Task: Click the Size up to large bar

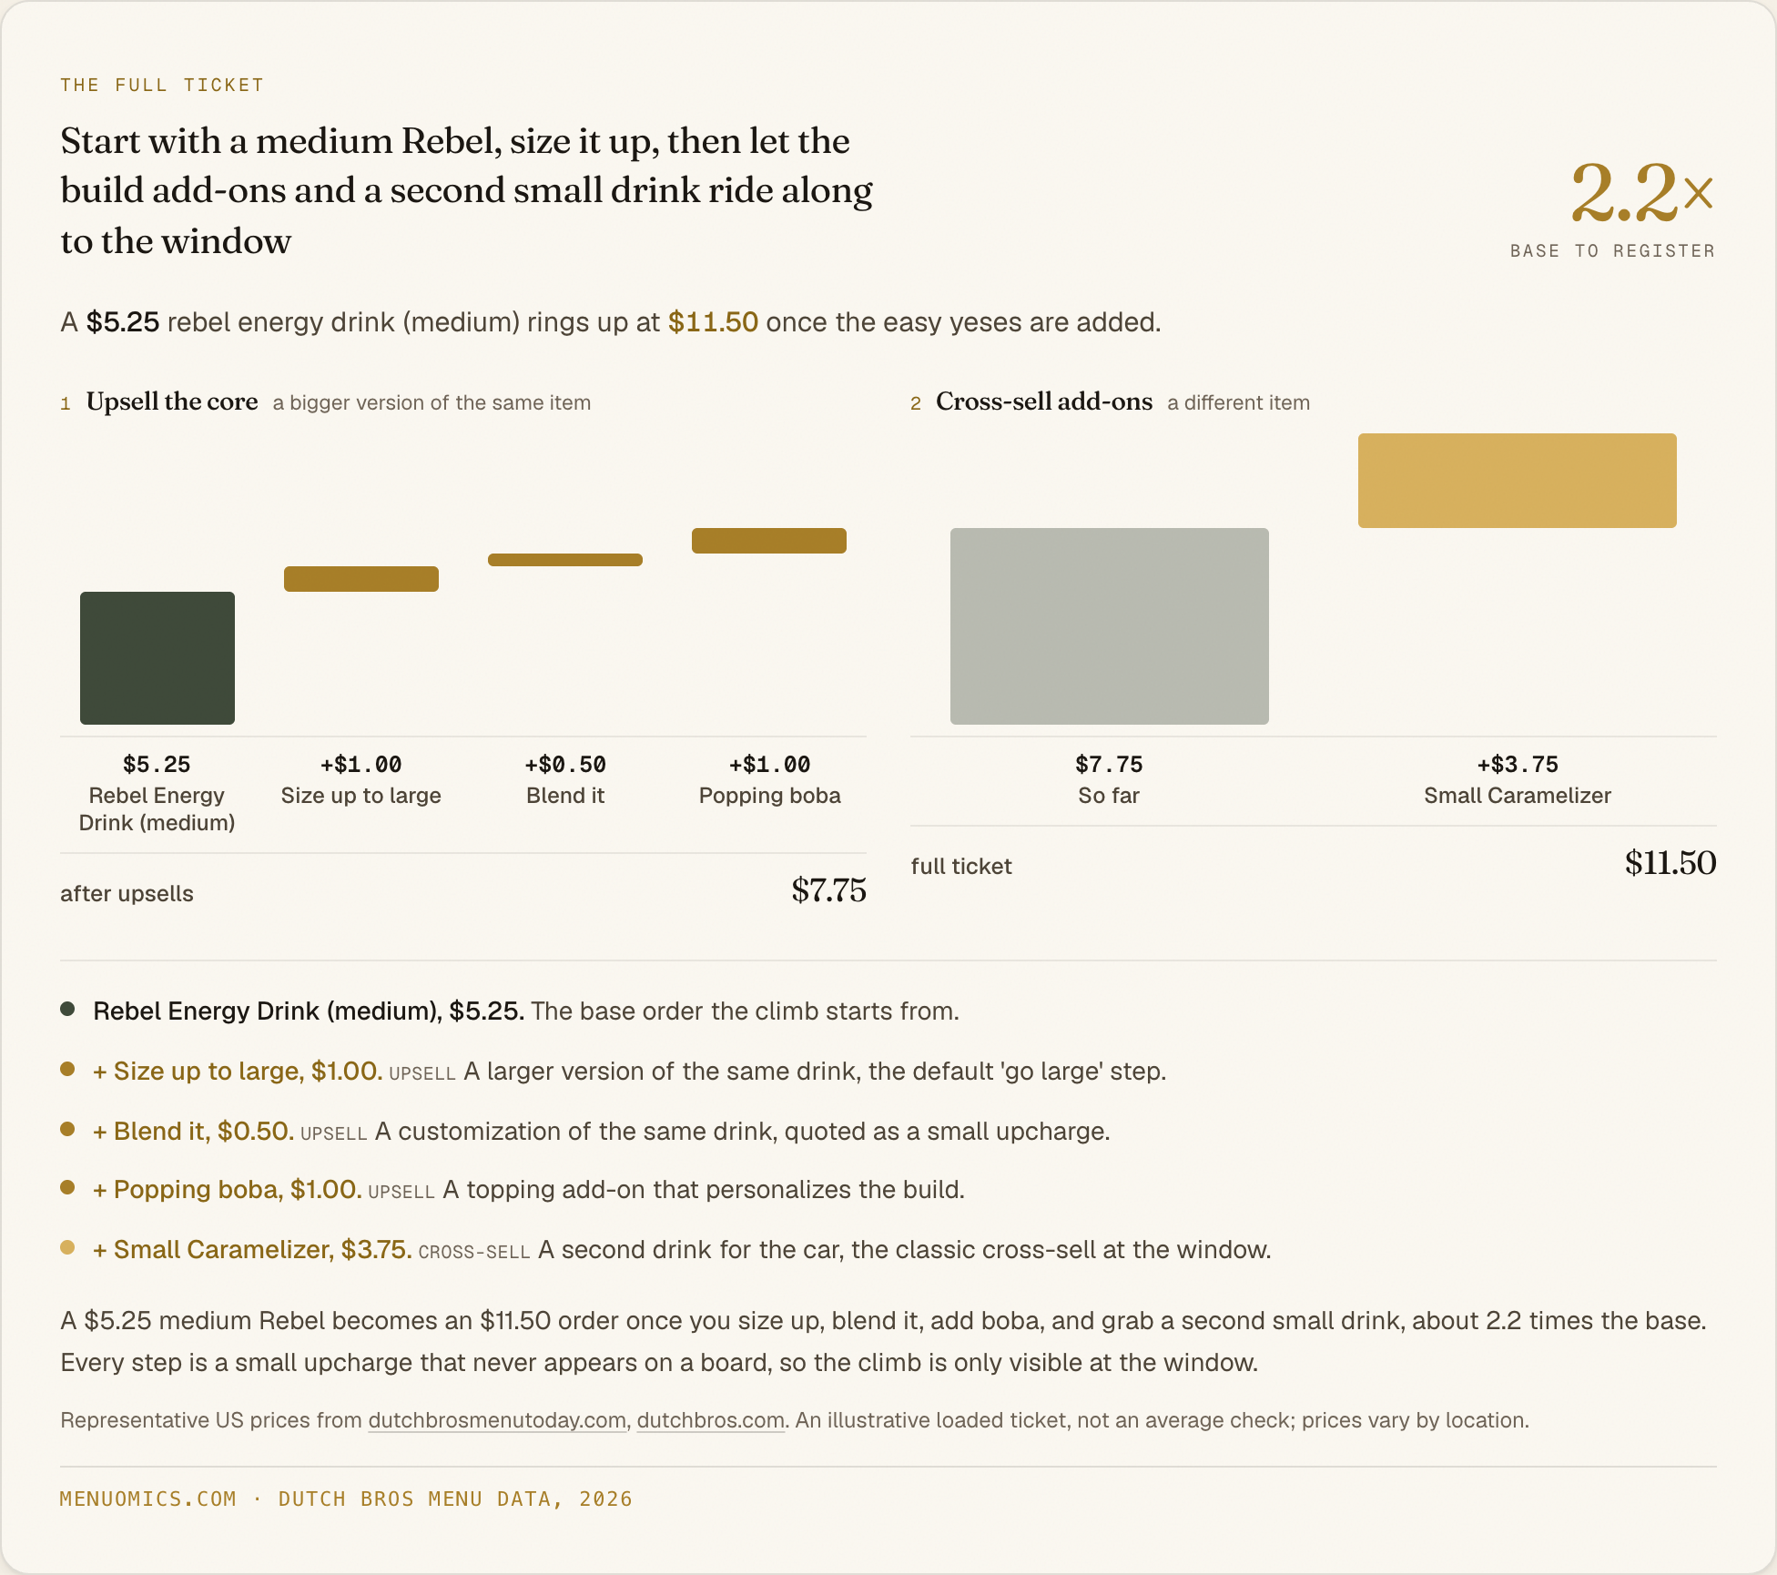Action: pyautogui.click(x=361, y=579)
